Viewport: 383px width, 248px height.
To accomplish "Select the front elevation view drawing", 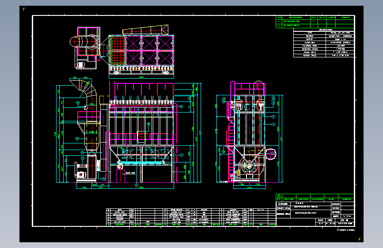I will tap(129, 133).
